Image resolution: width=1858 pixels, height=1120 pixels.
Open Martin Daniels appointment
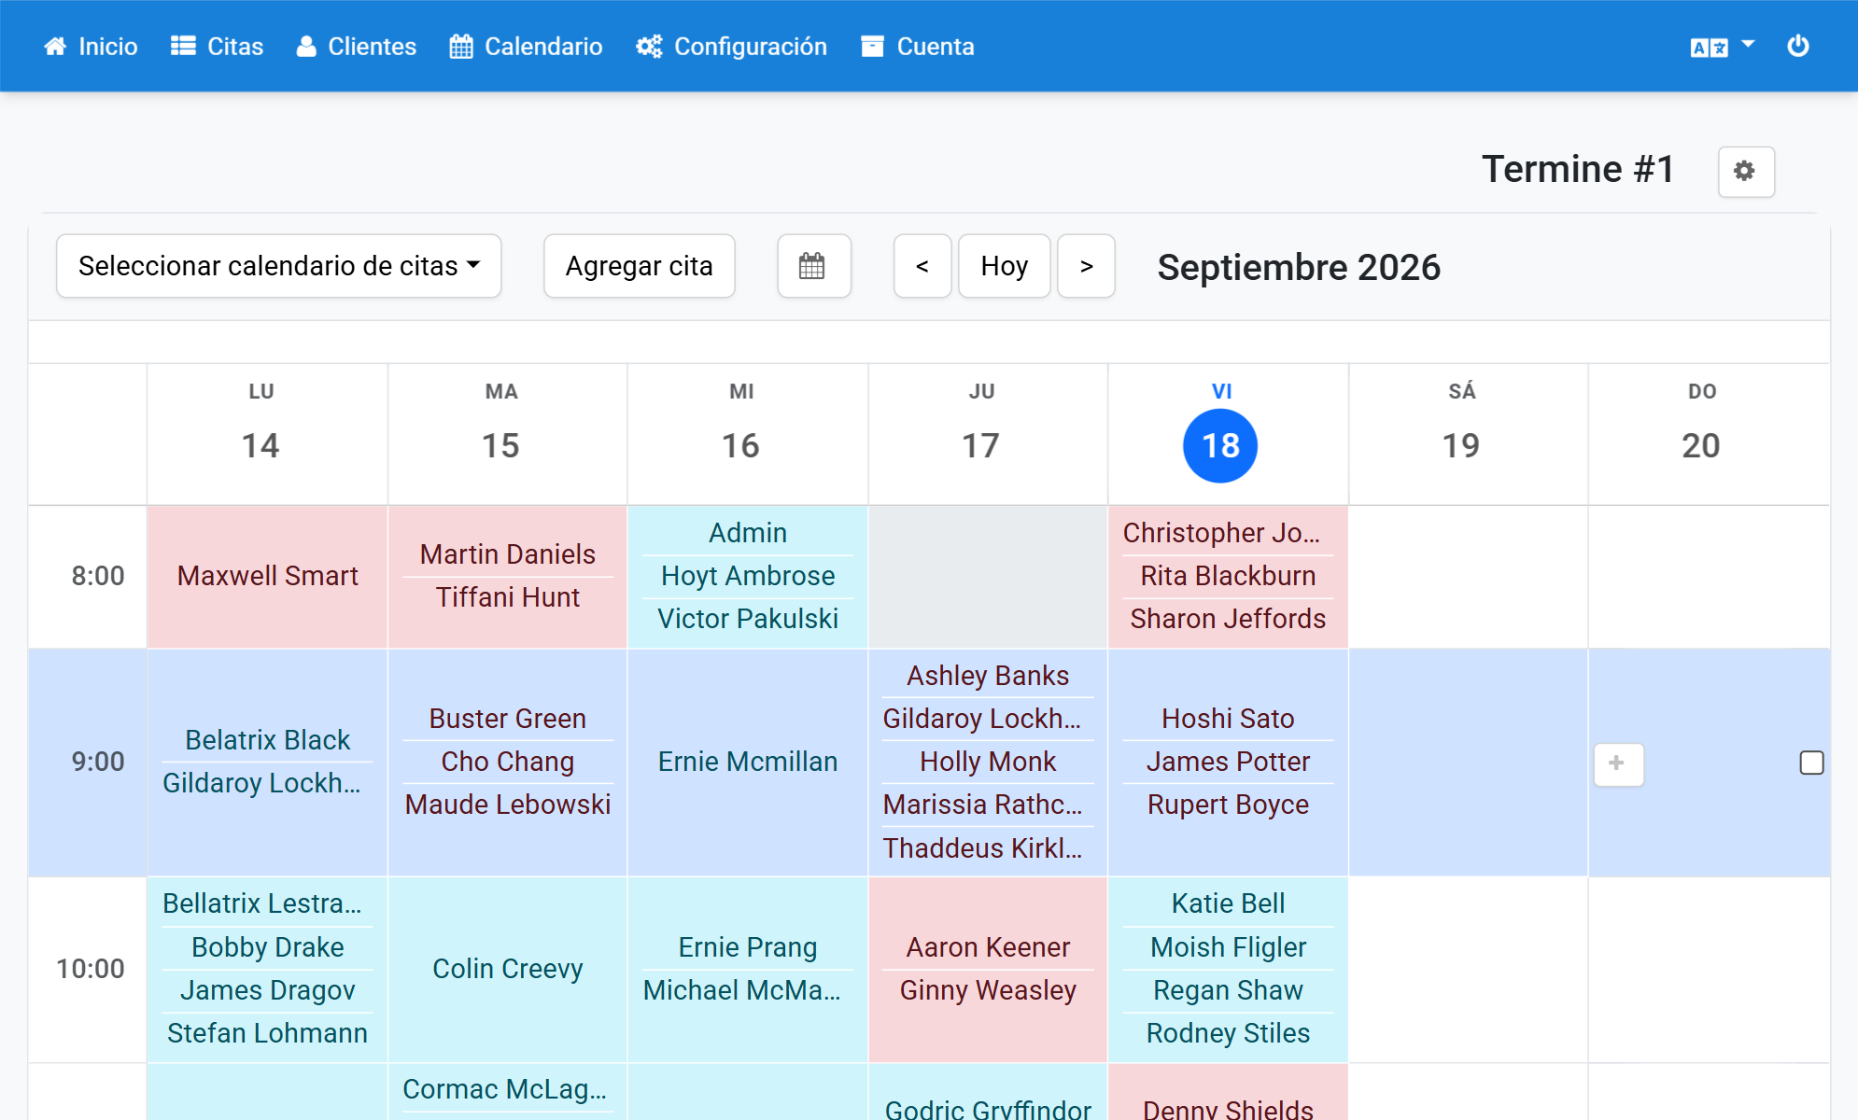(x=507, y=554)
